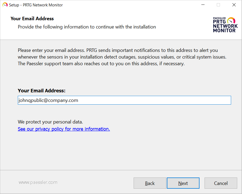Click the "Provide the following information" subtitle
Image resolution: width=242 pixels, height=194 pixels.
click(x=87, y=27)
